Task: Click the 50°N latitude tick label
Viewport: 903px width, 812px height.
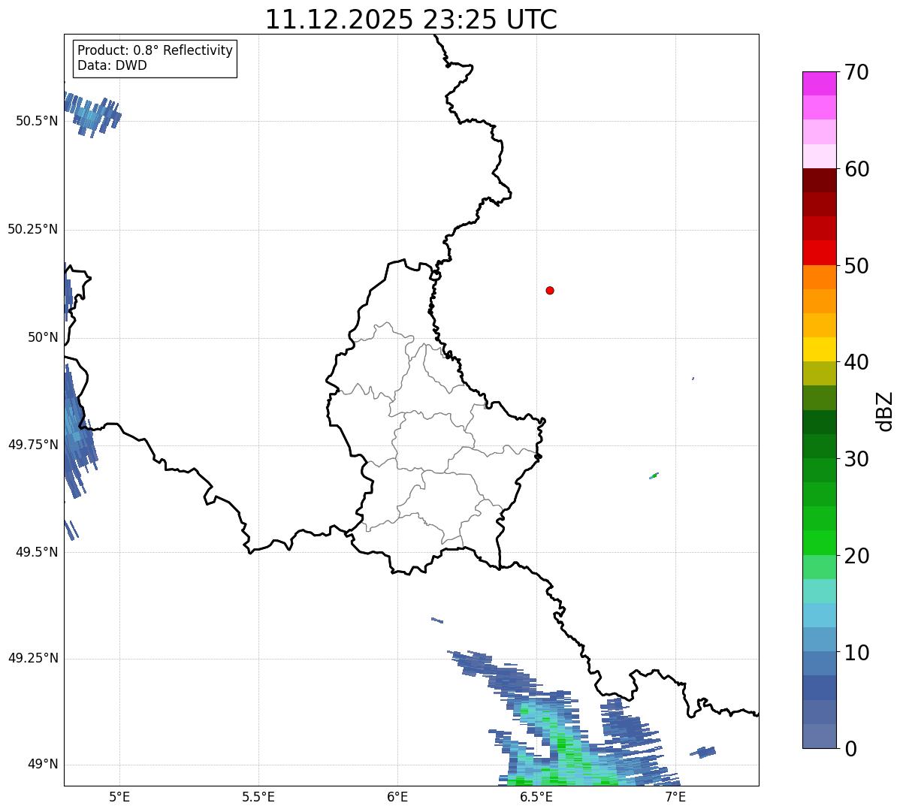Action: point(43,337)
